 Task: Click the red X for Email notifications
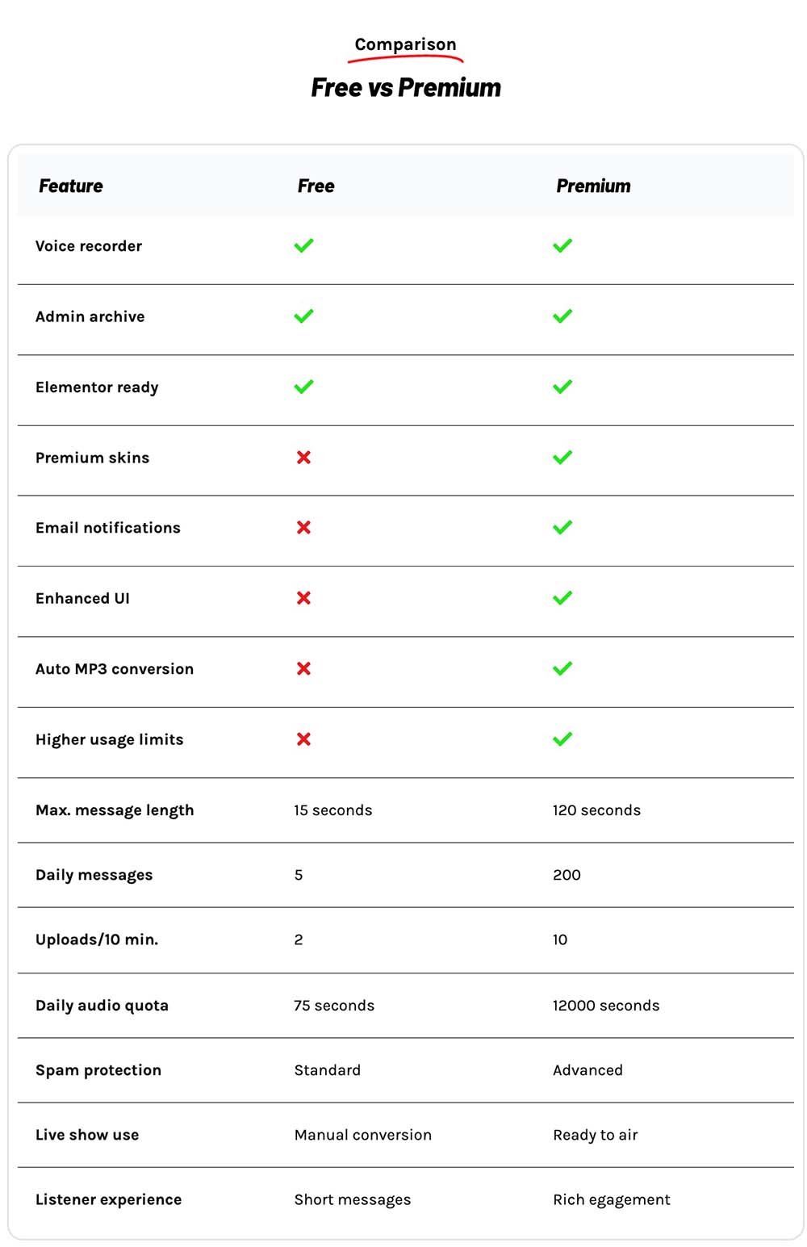(303, 528)
